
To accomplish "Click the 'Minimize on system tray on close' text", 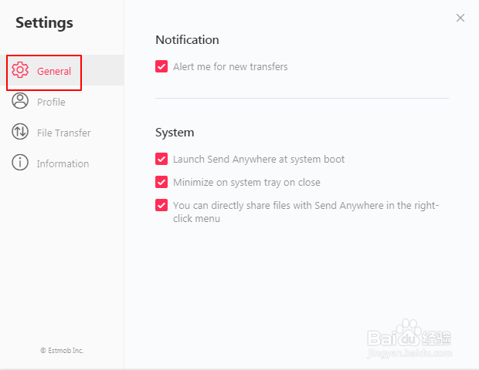I will coord(246,183).
